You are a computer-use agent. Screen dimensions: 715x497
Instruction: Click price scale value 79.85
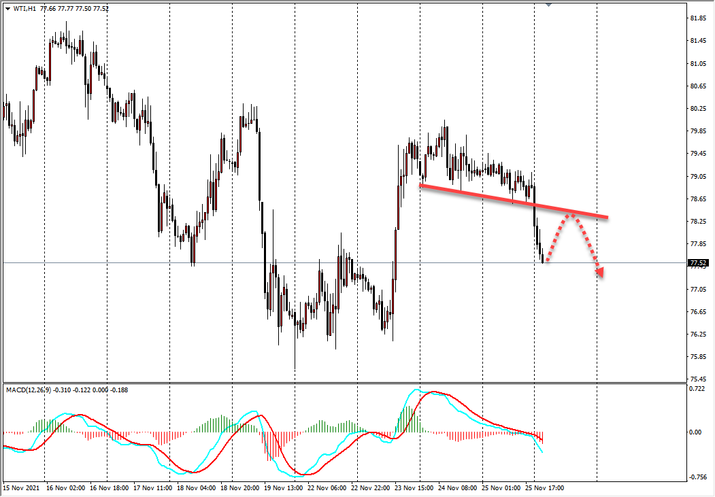point(698,131)
